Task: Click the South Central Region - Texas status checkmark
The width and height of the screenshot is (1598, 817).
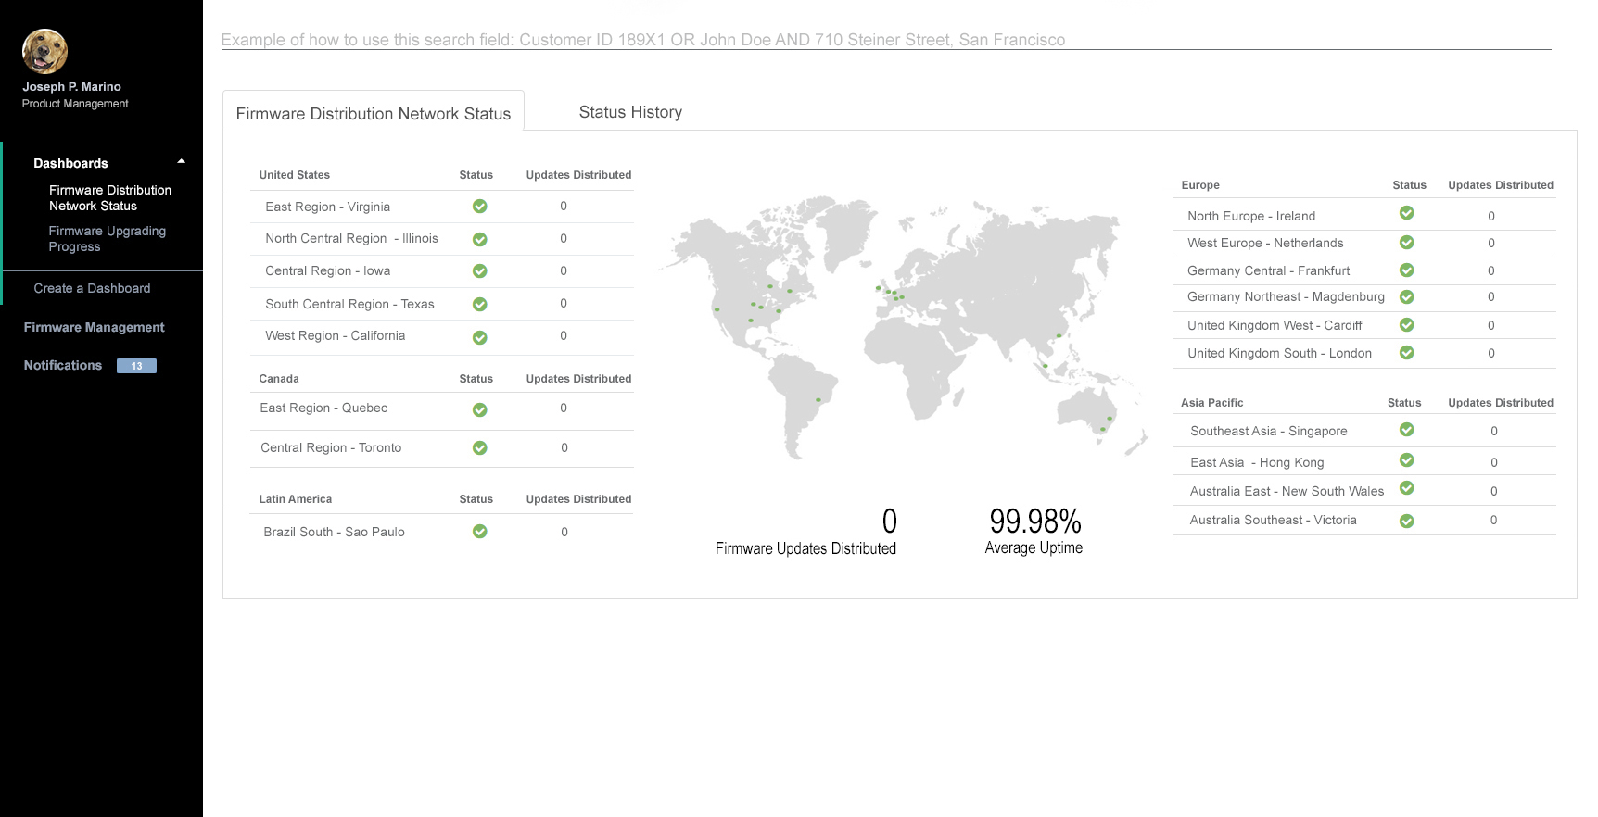Action: pyautogui.click(x=480, y=304)
